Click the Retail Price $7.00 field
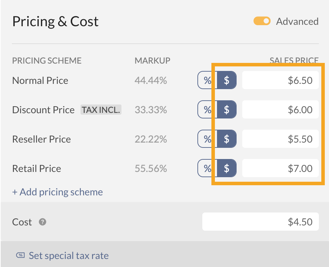329x267 pixels. [x=280, y=168]
